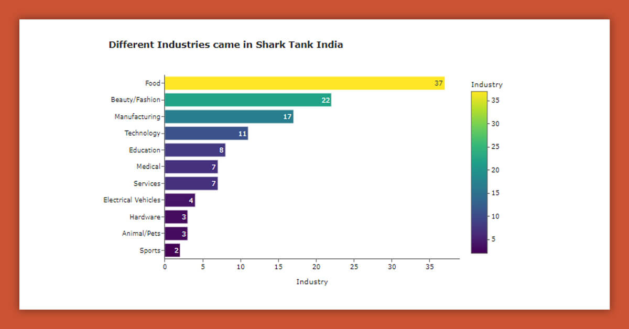Select the Education bar with value 8
629x329 pixels.
(195, 150)
